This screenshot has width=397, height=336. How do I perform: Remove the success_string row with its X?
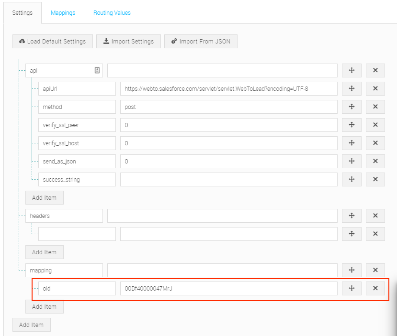(375, 179)
